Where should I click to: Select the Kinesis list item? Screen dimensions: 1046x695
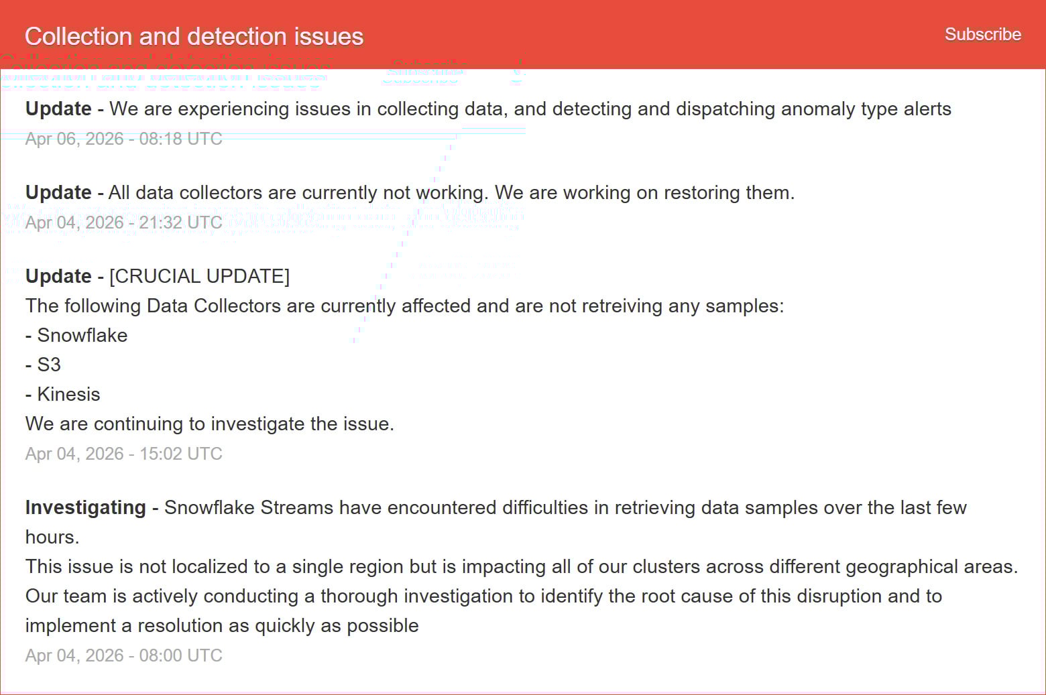(62, 394)
